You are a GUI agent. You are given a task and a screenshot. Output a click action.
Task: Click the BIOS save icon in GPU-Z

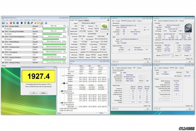click(x=107, y=34)
